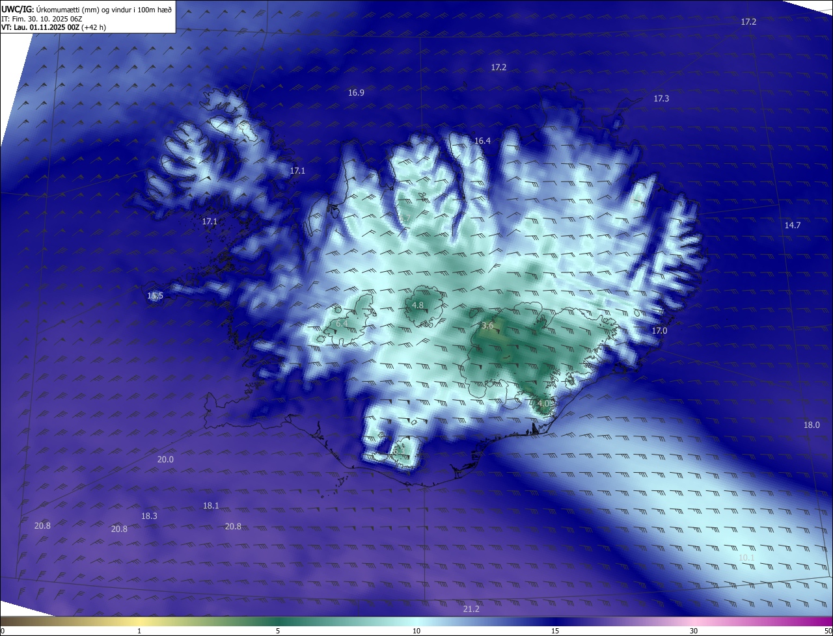Click the 18.0 value label
Viewport: 833px width, 636px height.
(812, 425)
